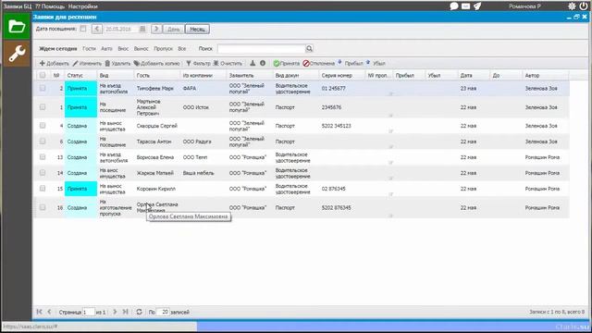The height and width of the screenshot is (333, 592).
Task: Switch to Авто tab
Action: (x=106, y=49)
